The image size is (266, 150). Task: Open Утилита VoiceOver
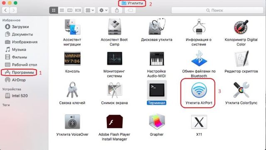(72, 121)
